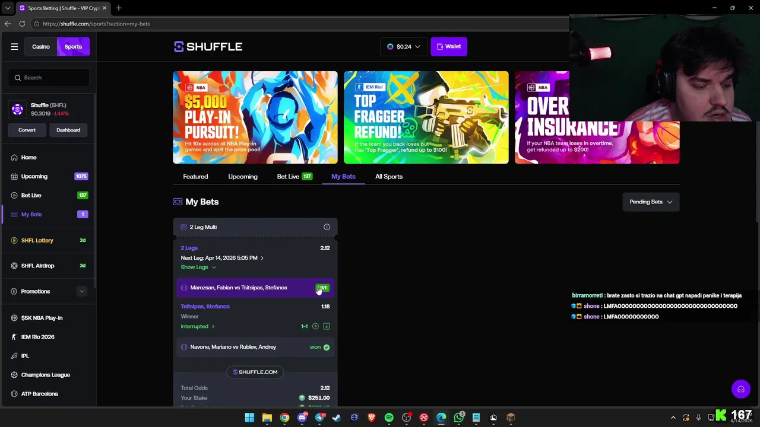760x427 pixels.
Task: Switch to Casino mode
Action: point(41,46)
